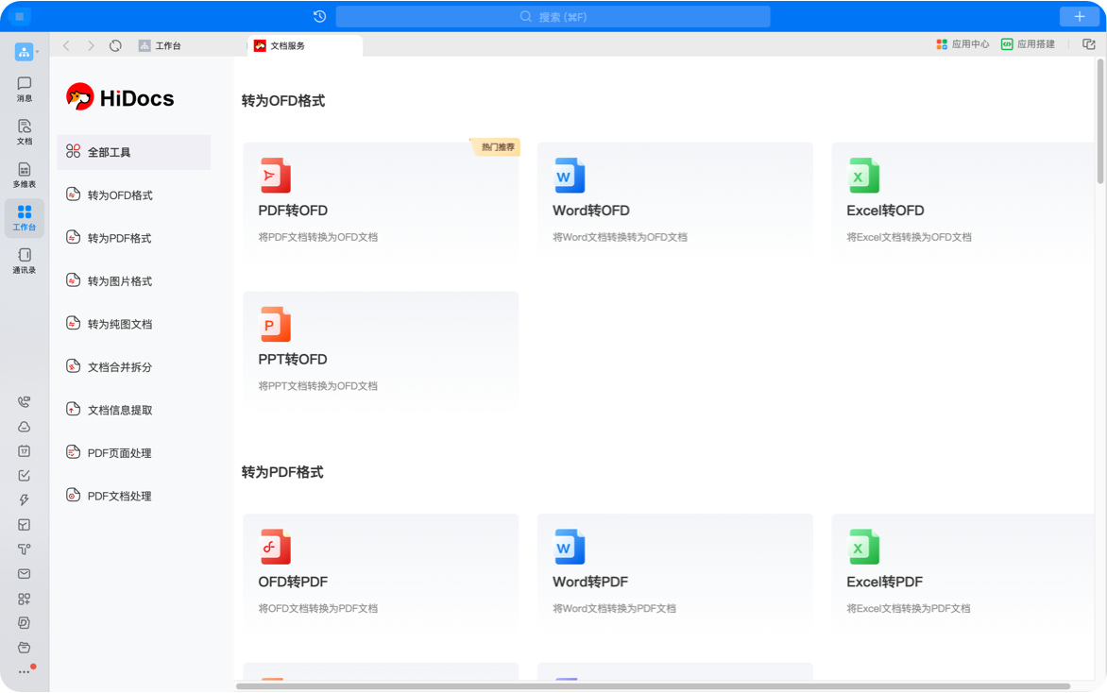Viewport: 1107px width, 693px height.
Task: Click the folder box icon in sidebar
Action: pos(24,648)
